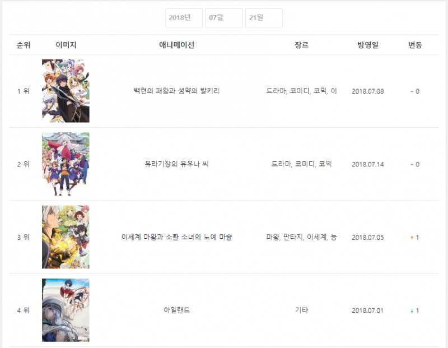Screen dimensions: 448x348
Task: Click the 애니메이션 column header
Action: click(x=176, y=45)
